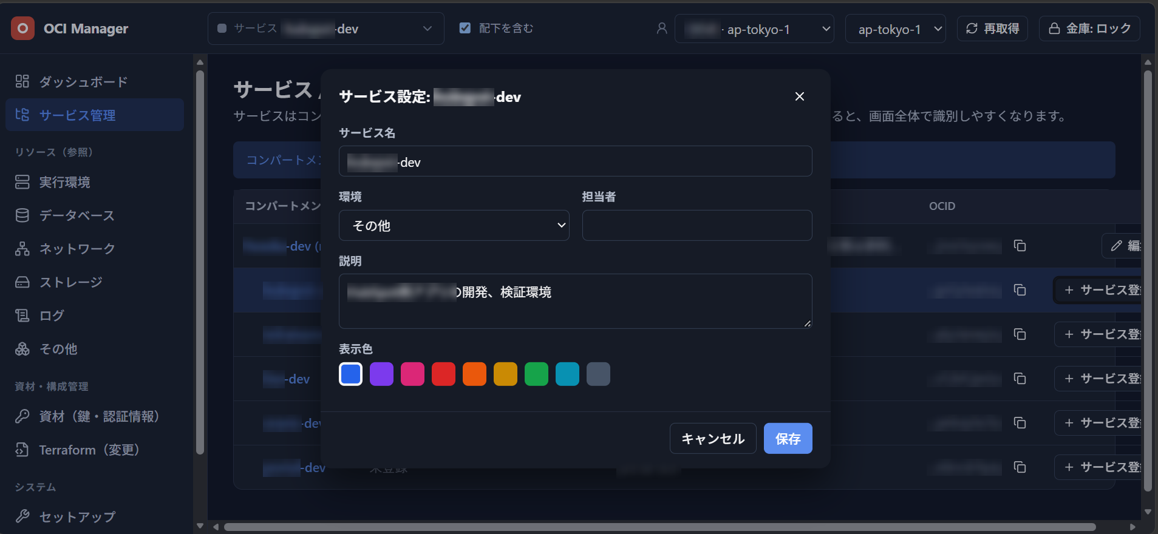The image size is (1158, 534).
Task: Click the key icon for 資材（鍵・認証情報）
Action: click(x=22, y=416)
